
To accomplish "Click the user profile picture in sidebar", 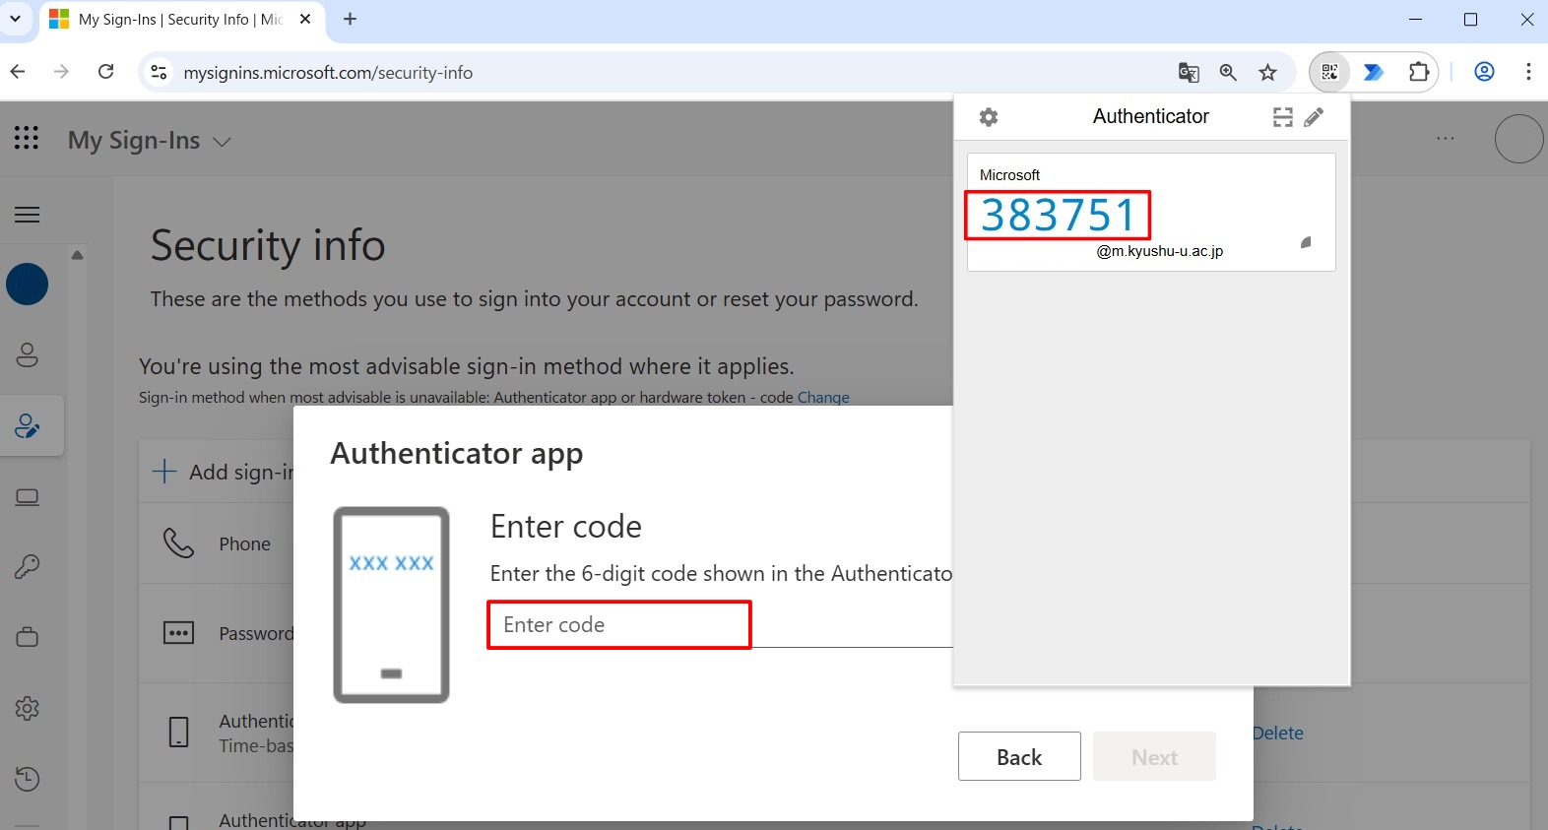I will click(28, 285).
